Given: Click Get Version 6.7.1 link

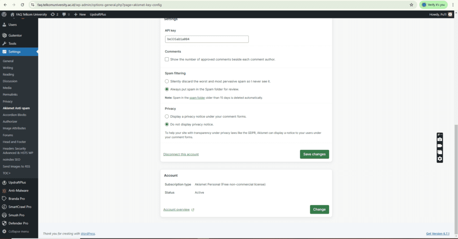Looking at the screenshot, I should tap(437, 234).
